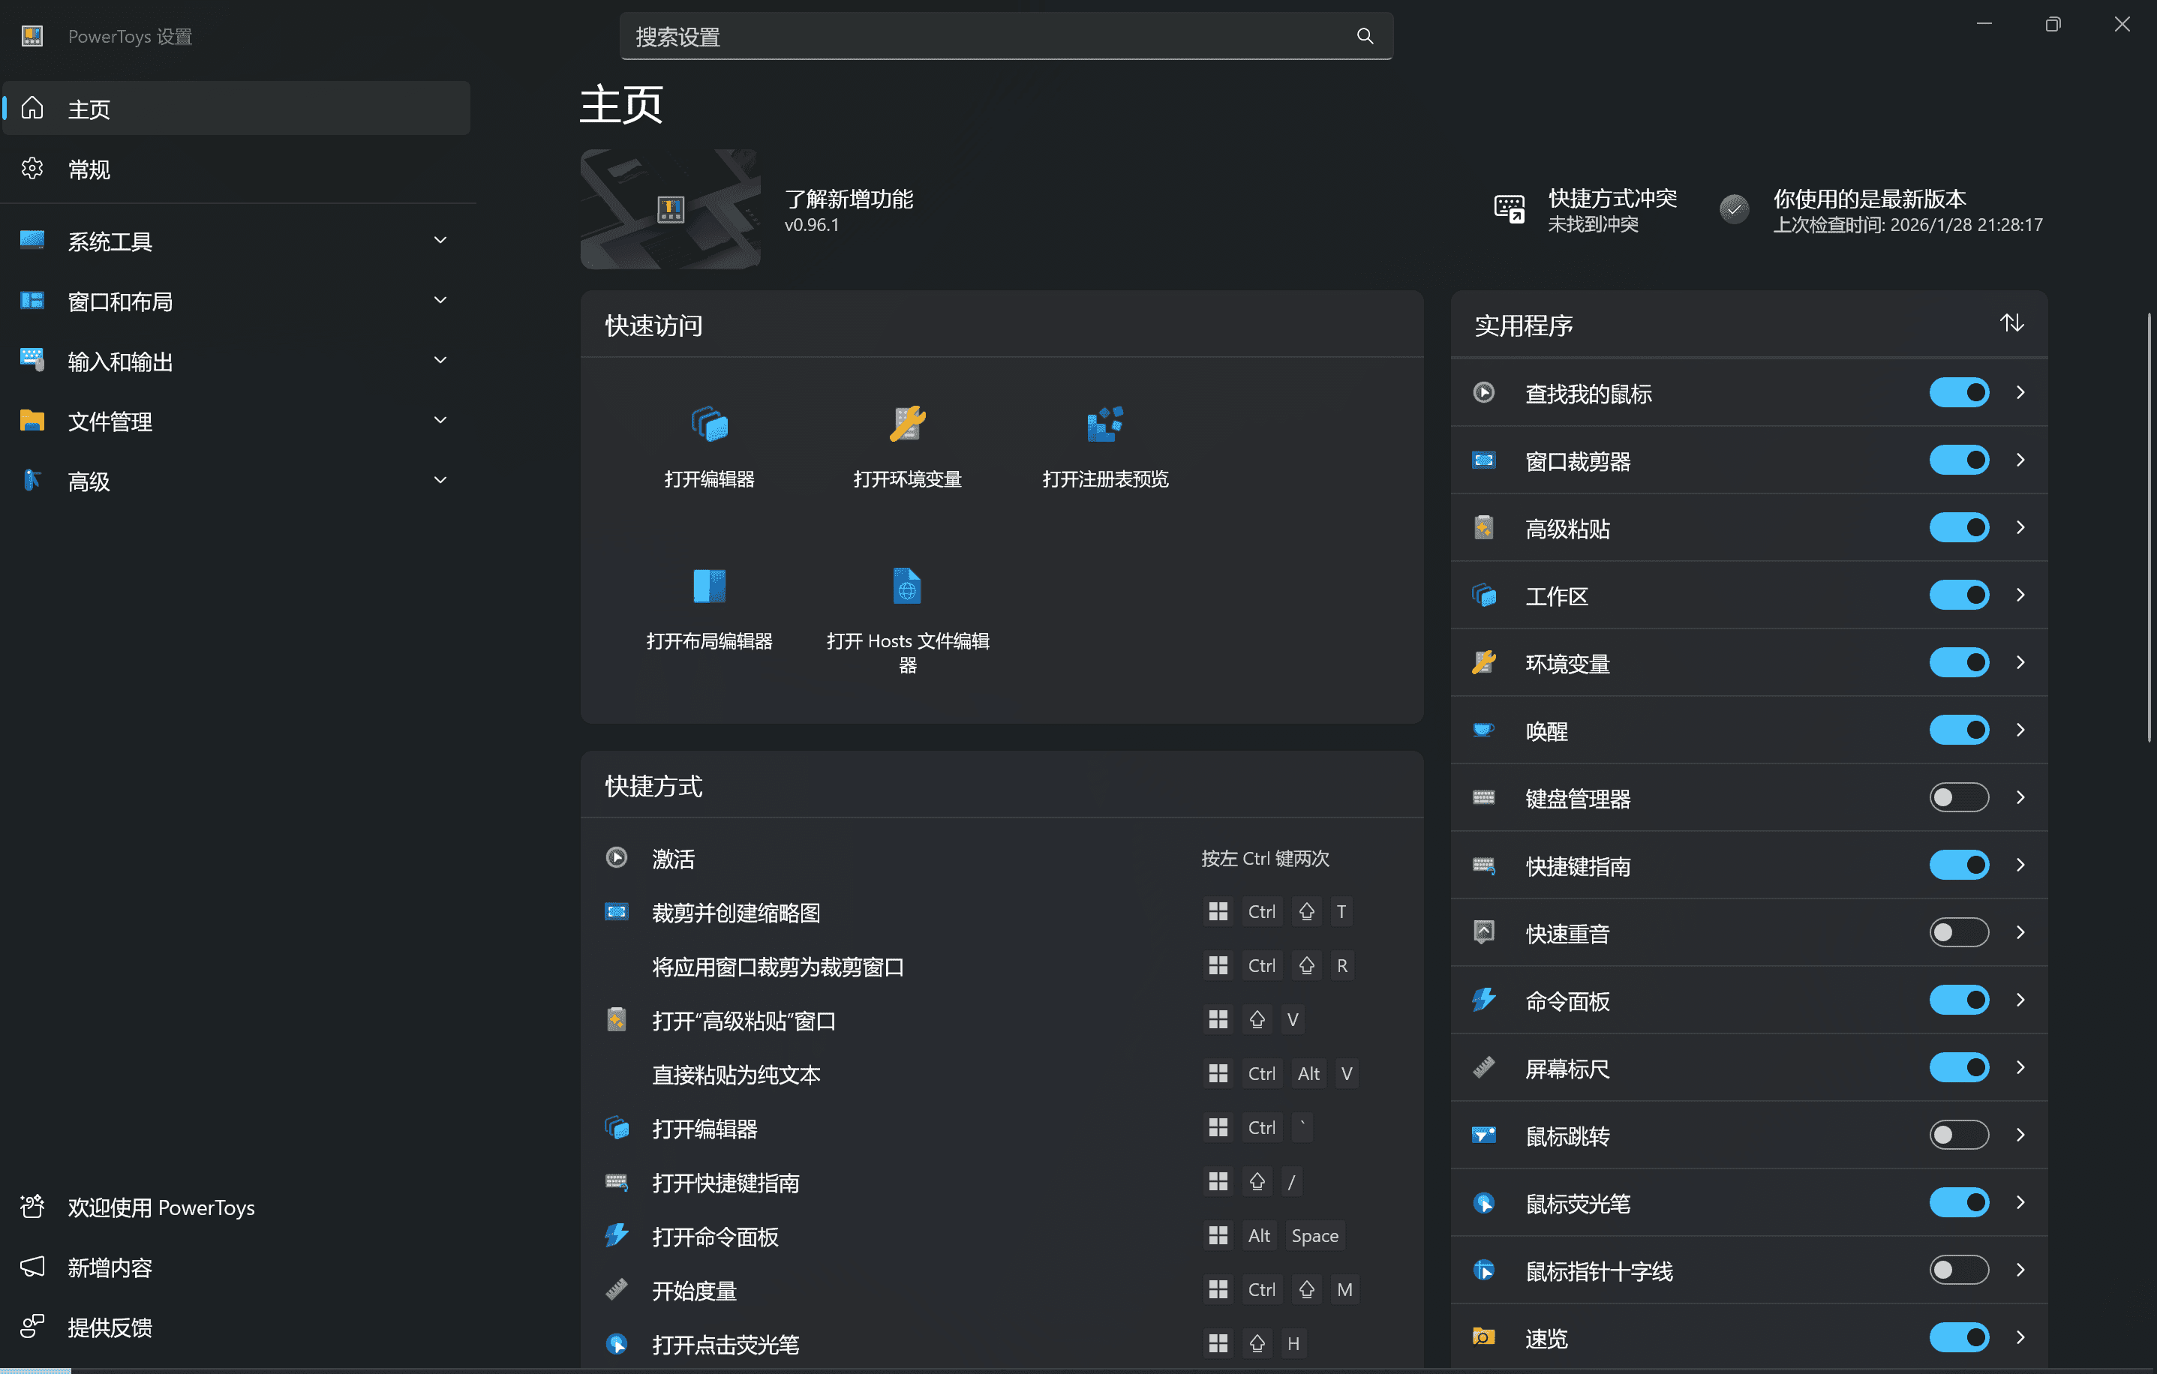Click the 窗口裁剪器 utility icon

pyautogui.click(x=1483, y=460)
